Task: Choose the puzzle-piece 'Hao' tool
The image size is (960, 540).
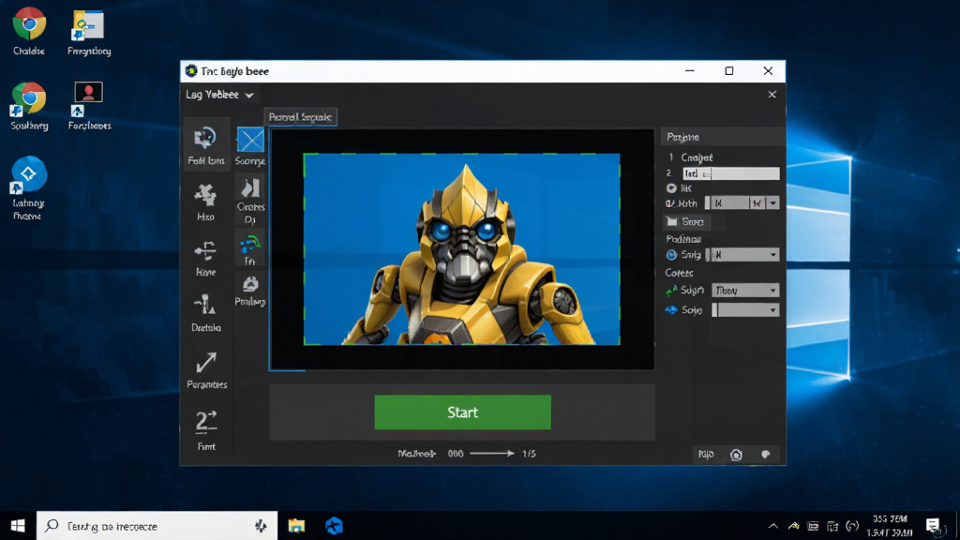Action: [x=205, y=195]
